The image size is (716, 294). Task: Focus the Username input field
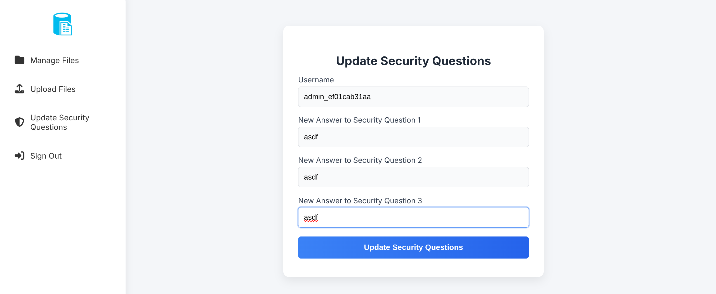413,97
